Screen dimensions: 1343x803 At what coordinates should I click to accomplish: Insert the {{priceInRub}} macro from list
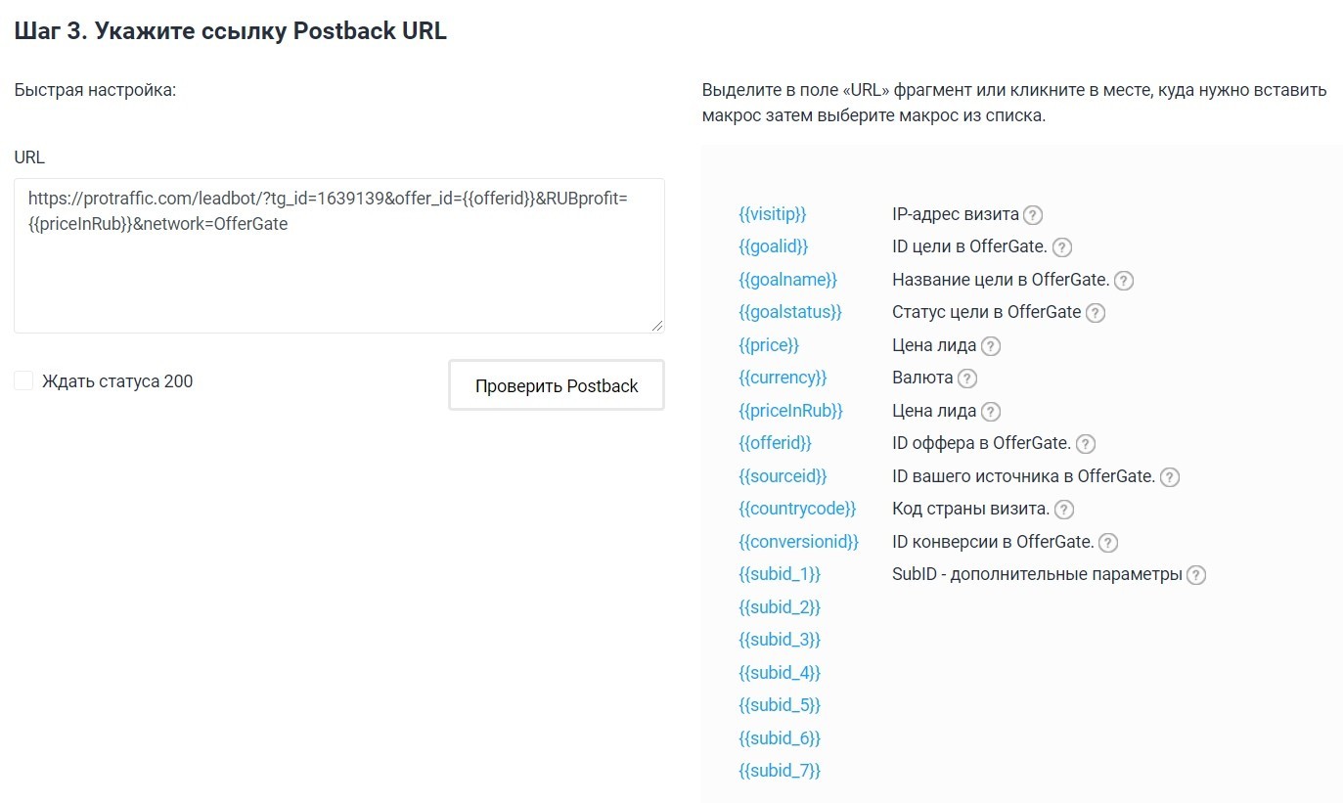coord(790,410)
